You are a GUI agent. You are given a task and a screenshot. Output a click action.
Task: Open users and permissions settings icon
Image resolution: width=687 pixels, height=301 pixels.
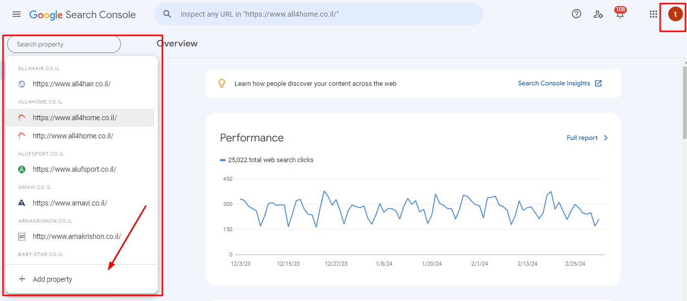point(598,14)
